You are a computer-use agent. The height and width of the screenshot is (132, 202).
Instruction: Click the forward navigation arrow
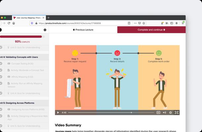coord(4,23)
